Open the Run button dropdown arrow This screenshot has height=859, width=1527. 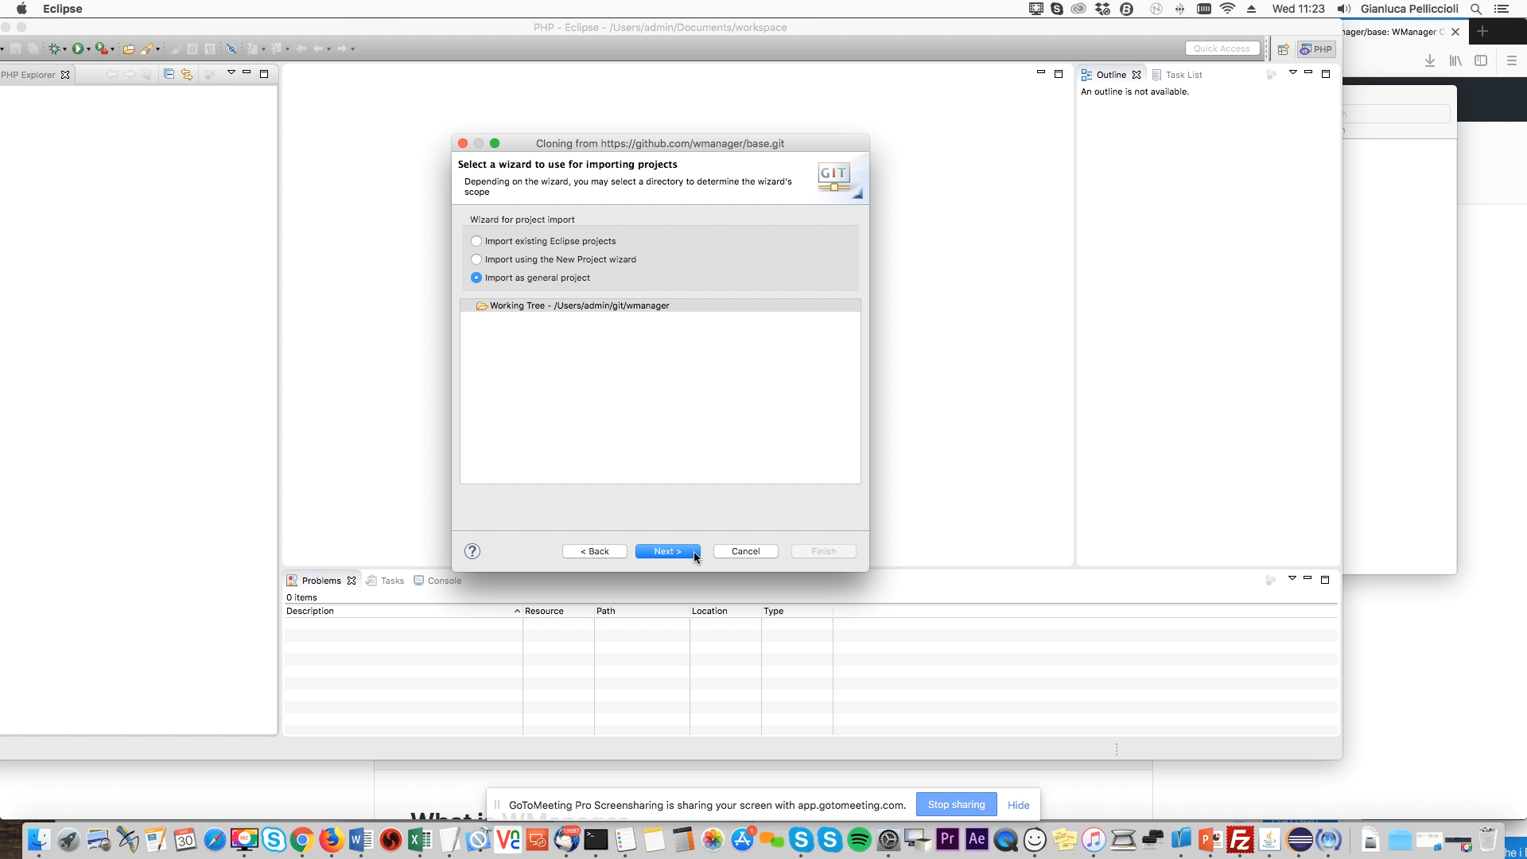[x=88, y=49]
